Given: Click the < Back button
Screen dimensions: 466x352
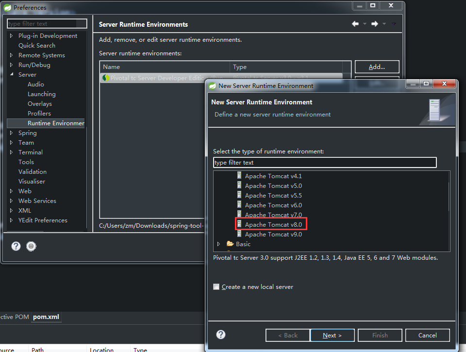Looking at the screenshot, I should point(288,335).
